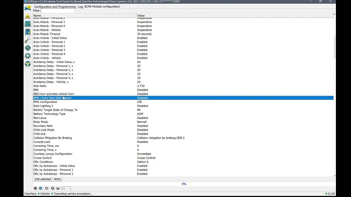Select the Bed Lamp row
The width and height of the screenshot is (351, 197).
point(183,118)
